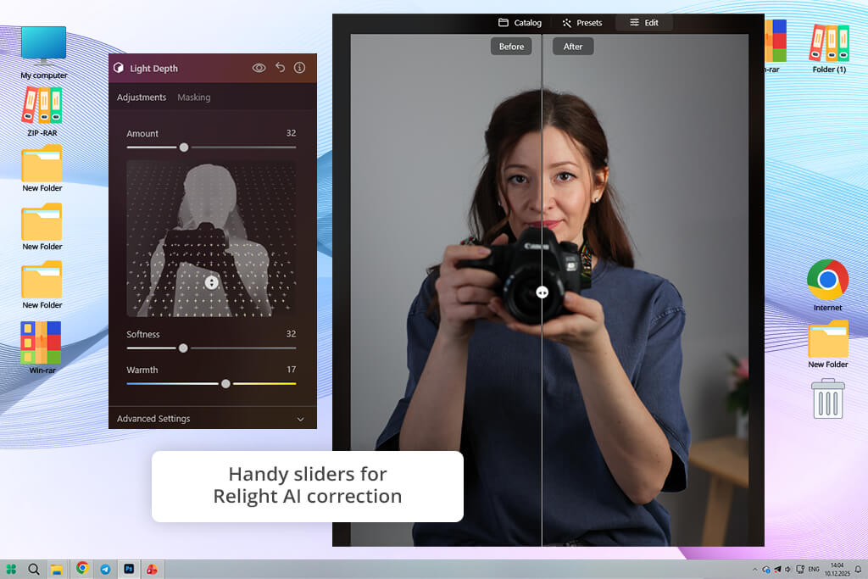Viewport: 868px width, 579px height.
Task: Click the Presets sparkle icon
Action: (x=567, y=23)
